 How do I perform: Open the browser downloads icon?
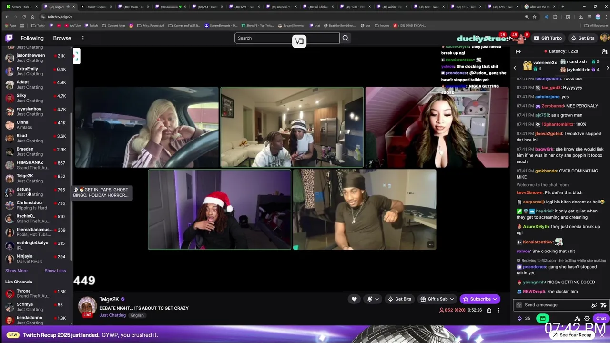[580, 17]
